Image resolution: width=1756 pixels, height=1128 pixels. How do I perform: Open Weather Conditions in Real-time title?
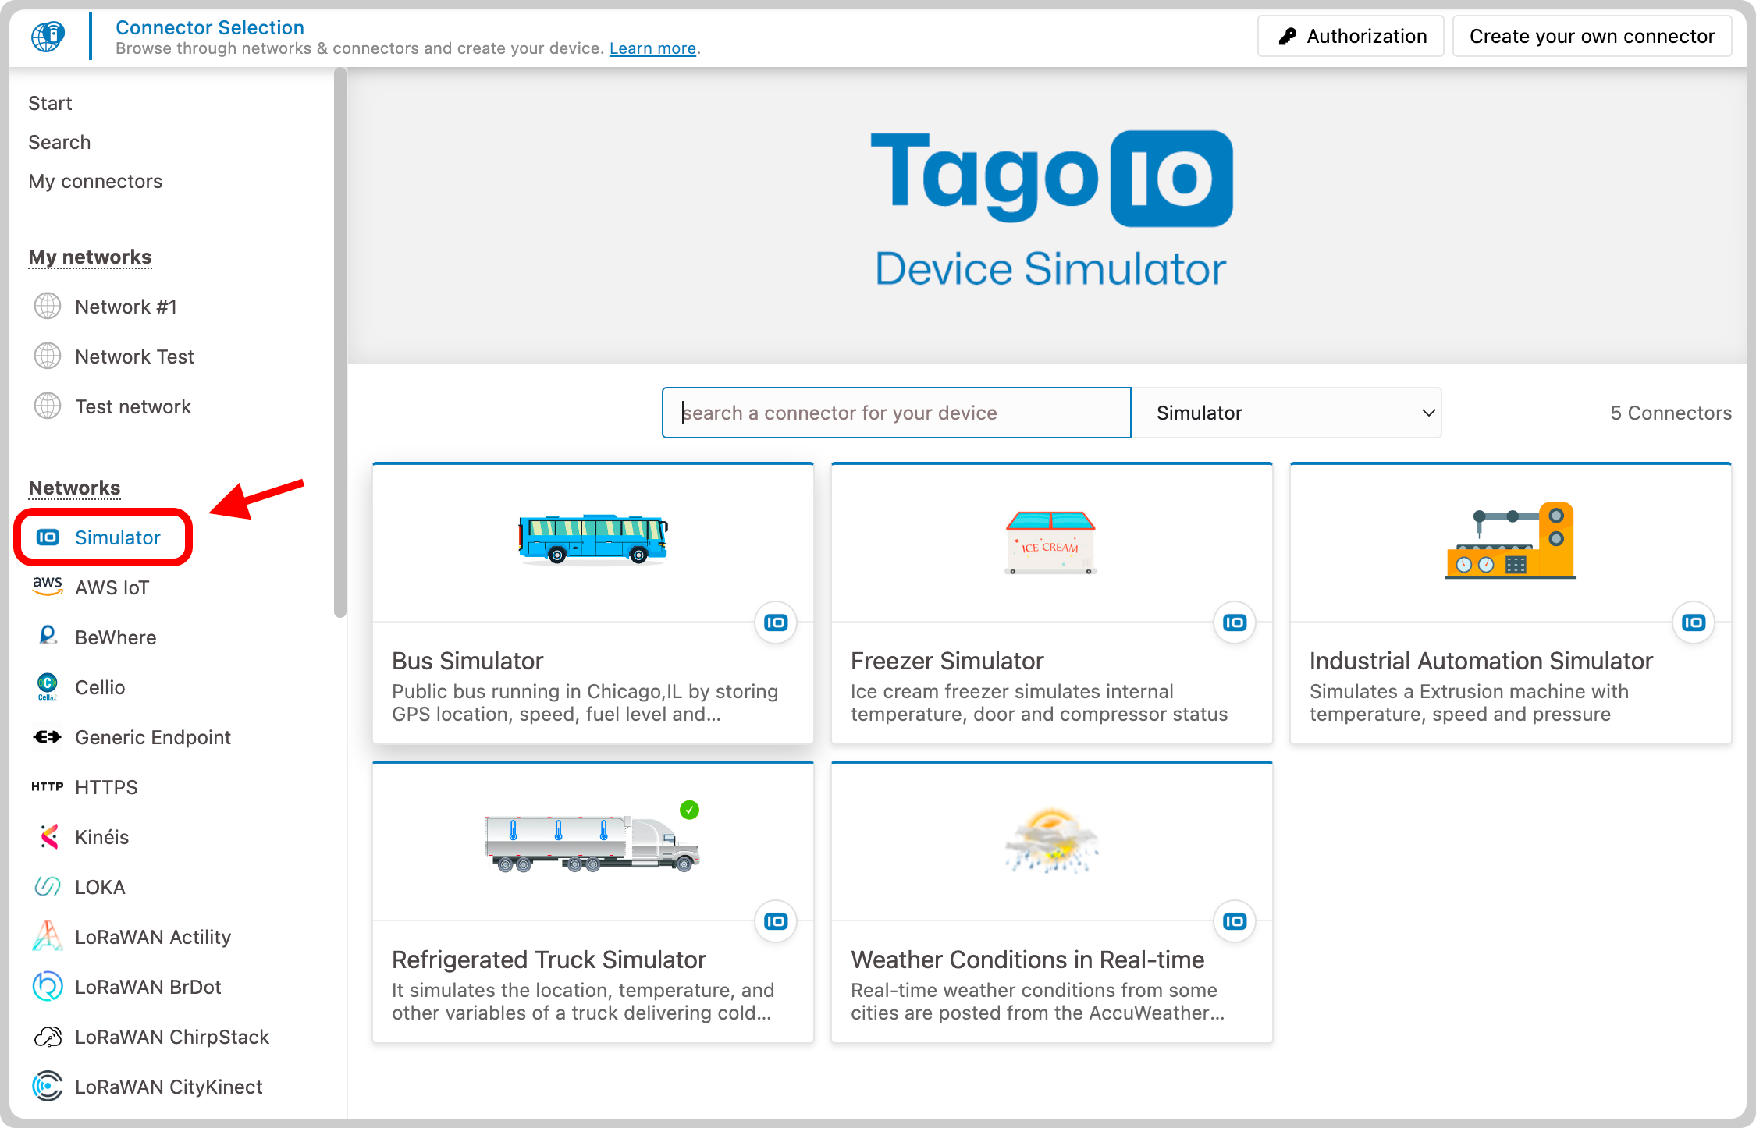(1027, 960)
